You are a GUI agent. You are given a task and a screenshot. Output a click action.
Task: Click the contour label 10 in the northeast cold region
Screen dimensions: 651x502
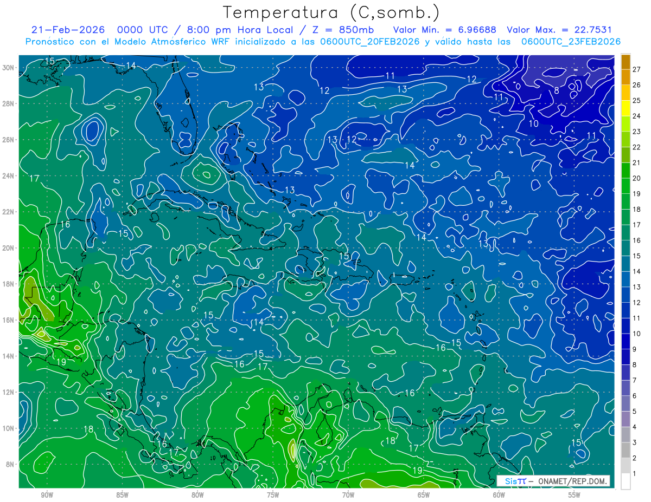tap(534, 123)
